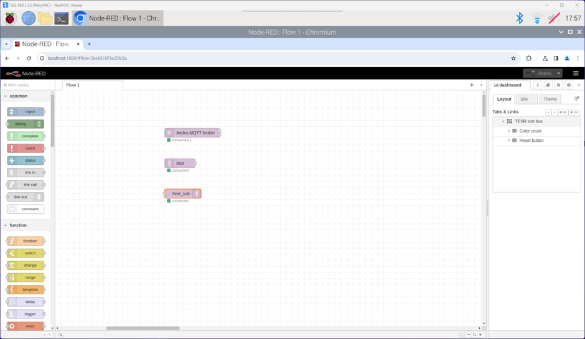This screenshot has height=339, width=585.
Task: Open the Deploy options dropdown arrow
Action: [x=559, y=73]
